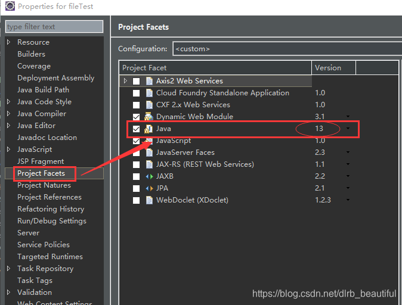402x305 pixels.
Task: Select the JavaServer Faces facet row
Action: (x=185, y=152)
